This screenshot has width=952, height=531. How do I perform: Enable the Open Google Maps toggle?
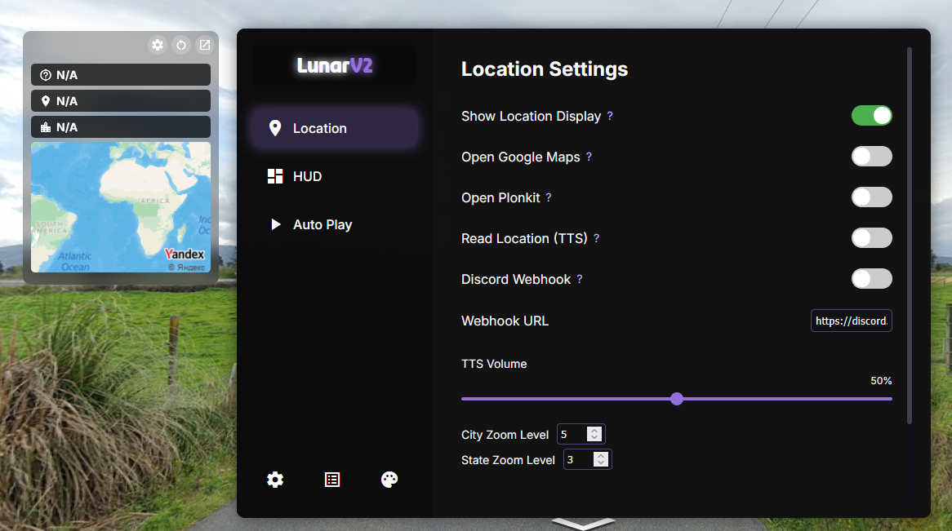coord(871,156)
